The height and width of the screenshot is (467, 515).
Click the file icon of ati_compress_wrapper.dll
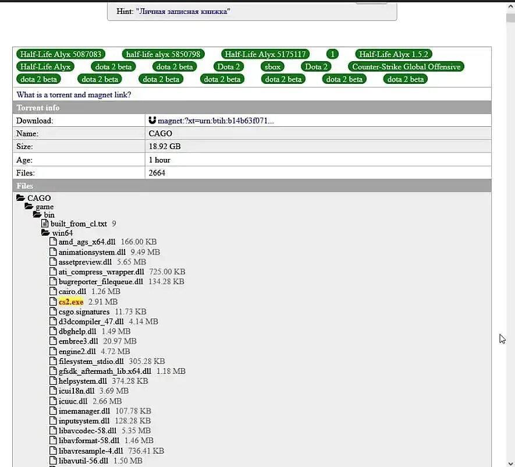53,271
